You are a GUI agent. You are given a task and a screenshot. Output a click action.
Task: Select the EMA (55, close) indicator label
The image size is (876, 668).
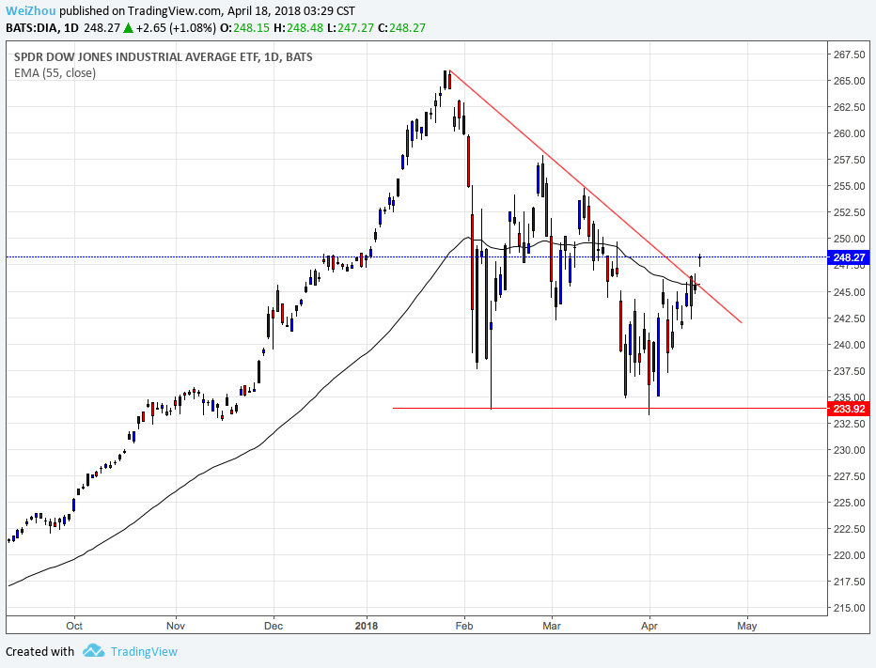pos(55,72)
